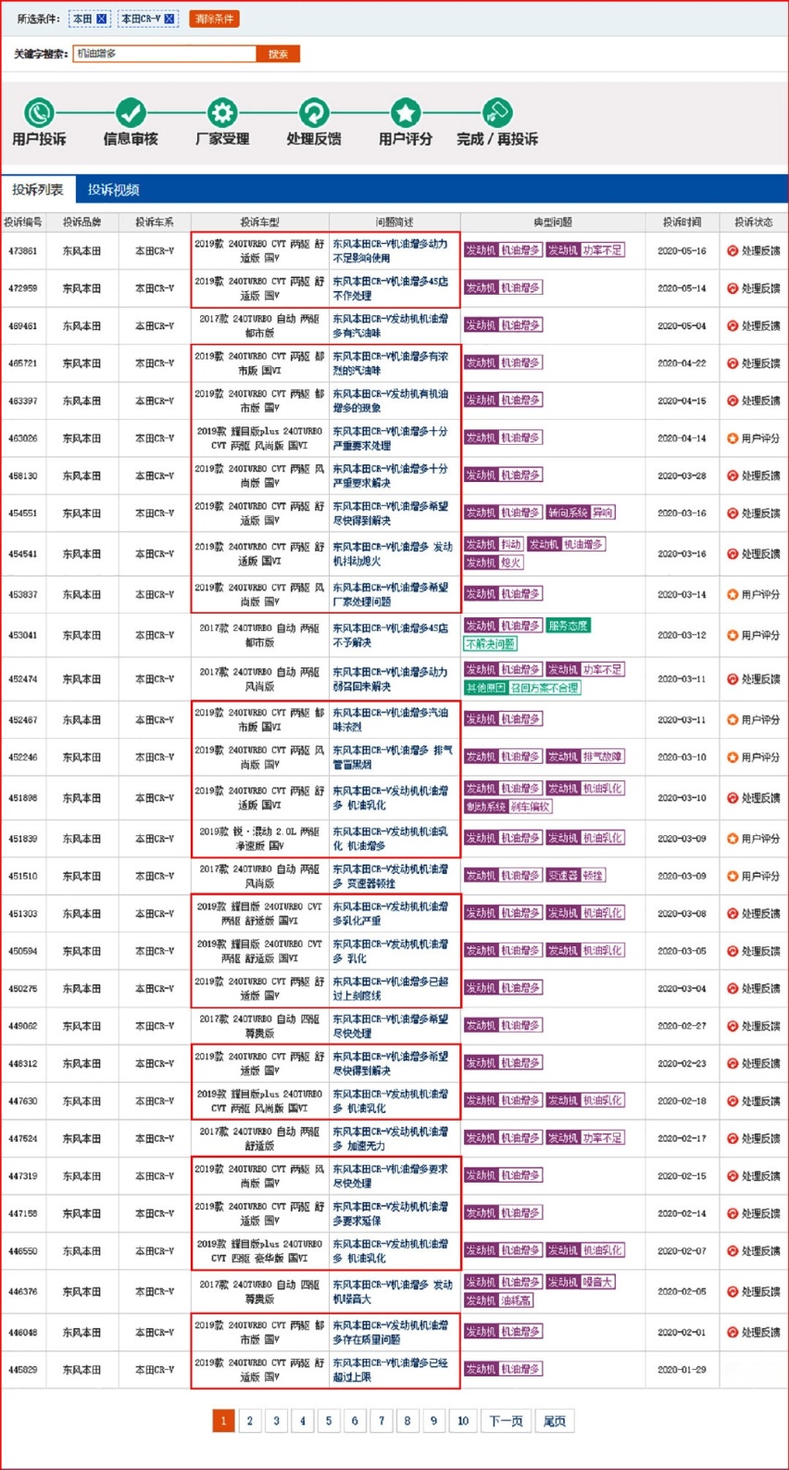Click the 制动系统 刹车偏软 tag in row 451898
The image size is (789, 1470).
[x=507, y=807]
